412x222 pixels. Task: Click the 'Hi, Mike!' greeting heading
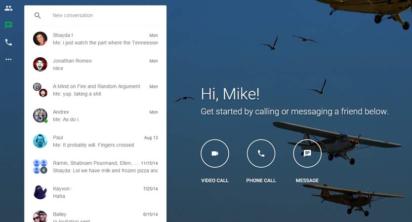[x=230, y=94]
